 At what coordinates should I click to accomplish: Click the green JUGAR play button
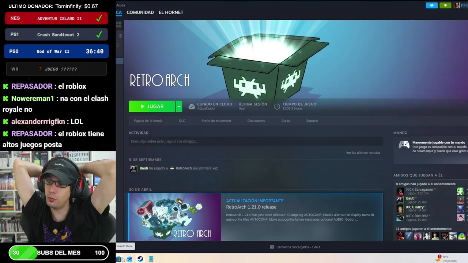click(x=152, y=106)
